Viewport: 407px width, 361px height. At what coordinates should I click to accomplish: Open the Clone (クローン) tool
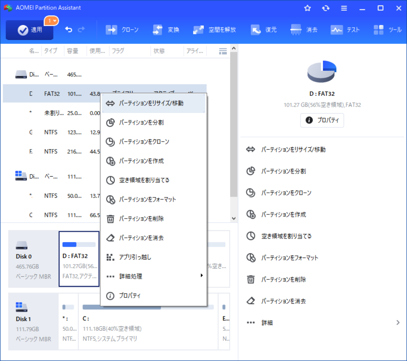(x=122, y=30)
